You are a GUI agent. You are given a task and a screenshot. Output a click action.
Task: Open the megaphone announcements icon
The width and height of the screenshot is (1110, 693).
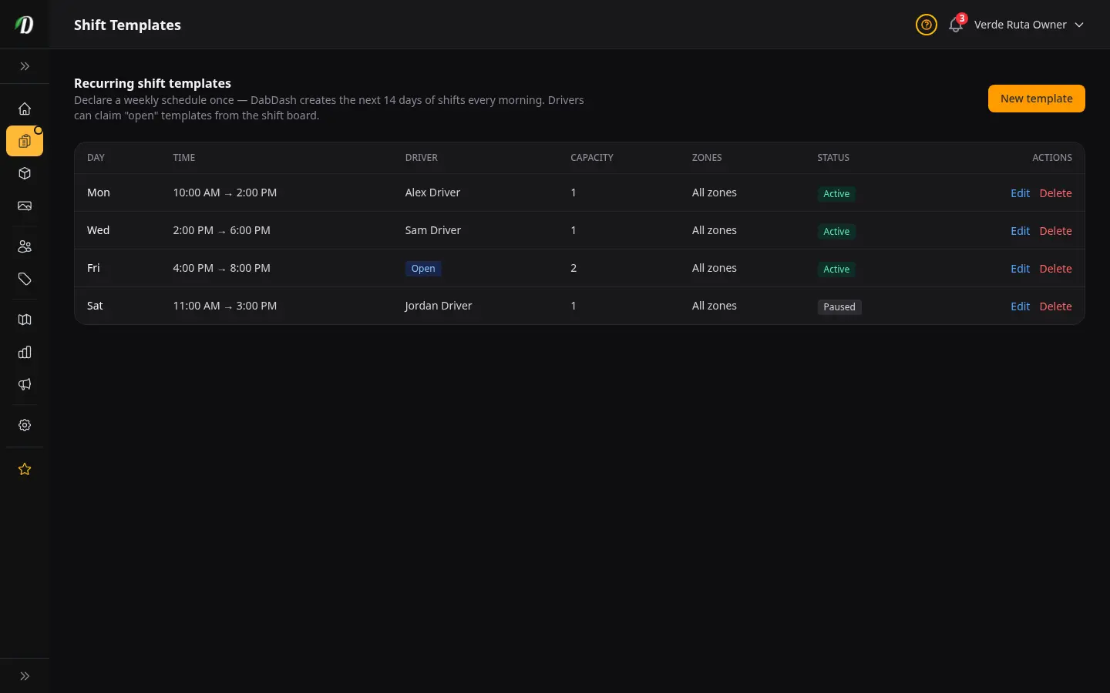pos(25,384)
